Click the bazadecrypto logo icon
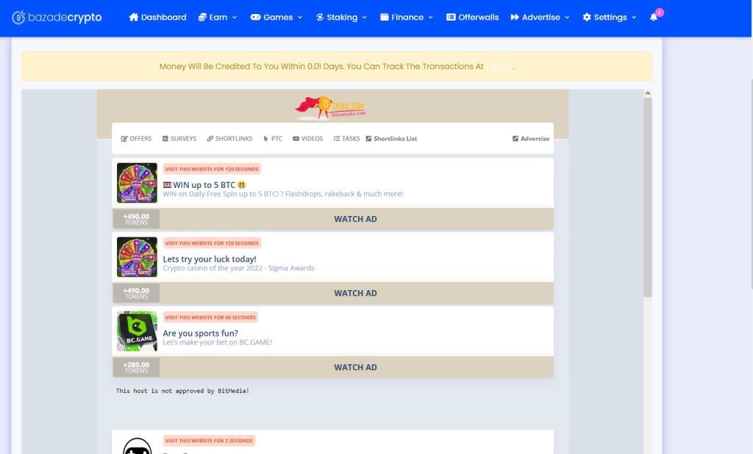 [18, 18]
